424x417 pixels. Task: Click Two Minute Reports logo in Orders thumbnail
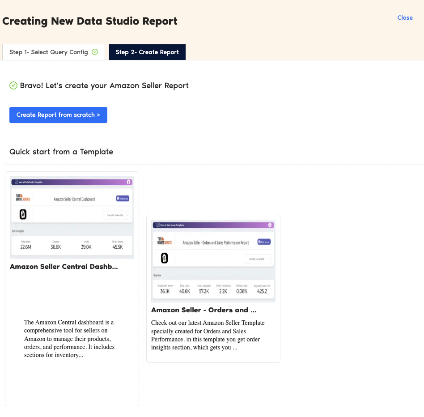click(164, 242)
